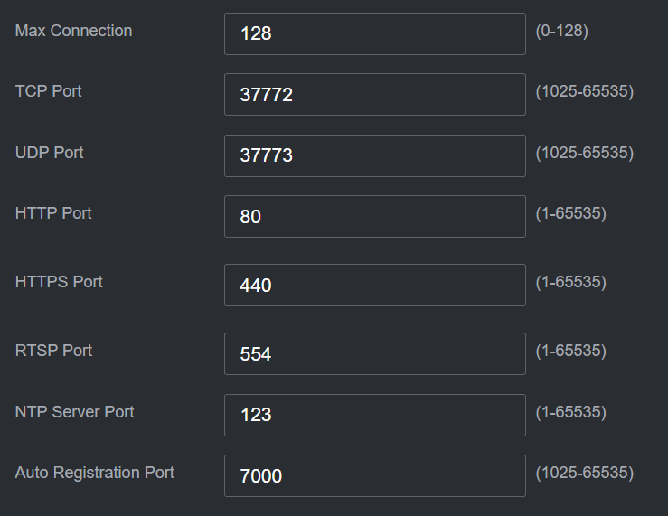Image resolution: width=668 pixels, height=516 pixels.
Task: Click the UDP Port label
Action: (50, 153)
